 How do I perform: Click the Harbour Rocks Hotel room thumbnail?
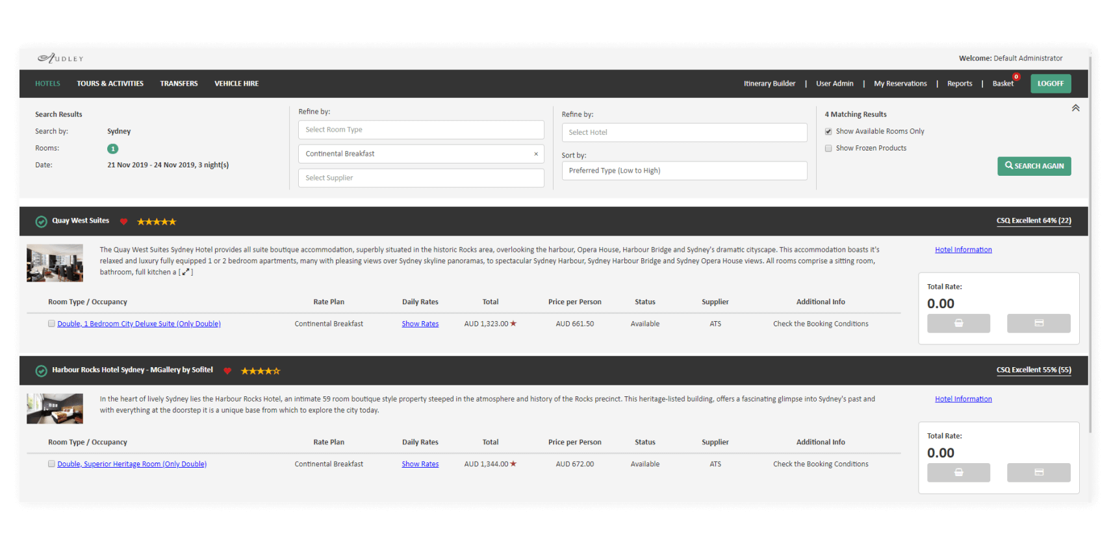[55, 409]
